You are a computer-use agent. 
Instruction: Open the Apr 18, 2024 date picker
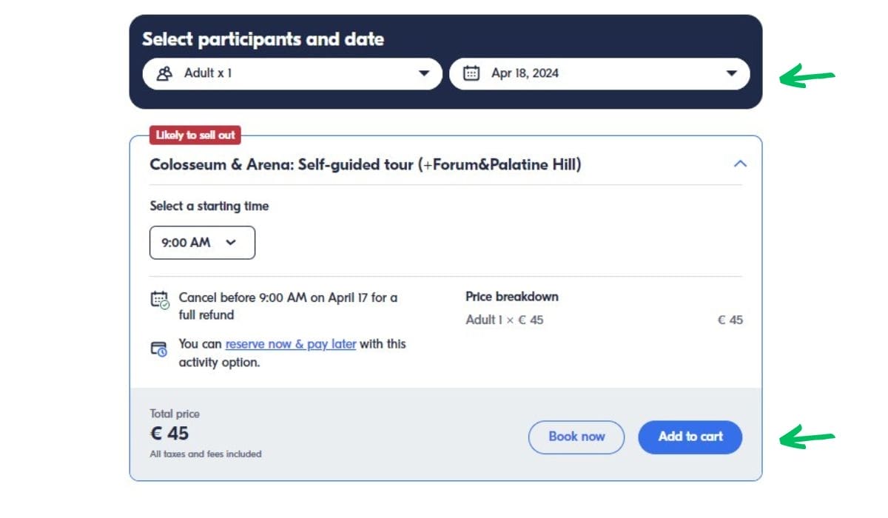click(x=599, y=73)
